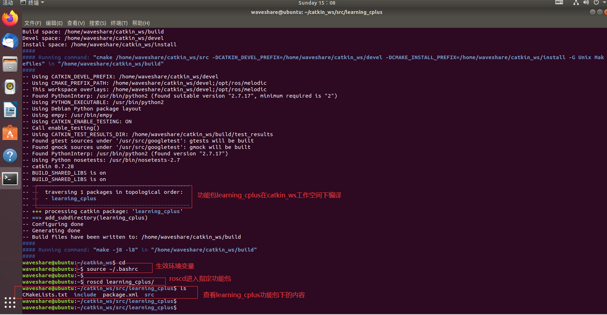
Task: Click the 'Devel space:' path line
Action: [x=93, y=38]
